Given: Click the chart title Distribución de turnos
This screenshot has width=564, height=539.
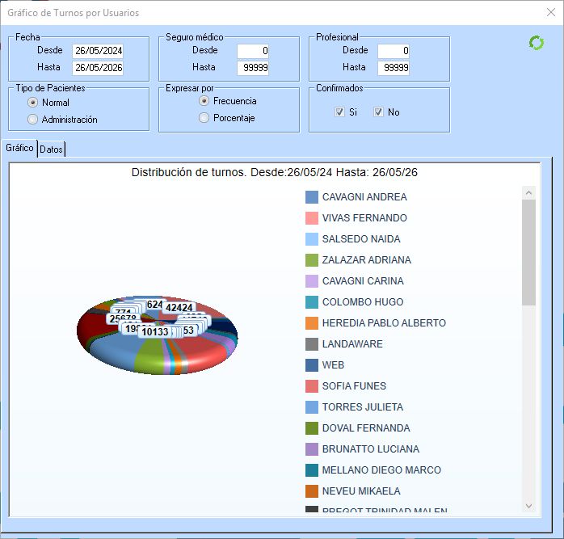Looking at the screenshot, I should [x=274, y=172].
